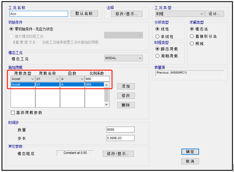Screen dimensions: 234x172
Task: Click the 修改 load button
Action: coord(126,96)
